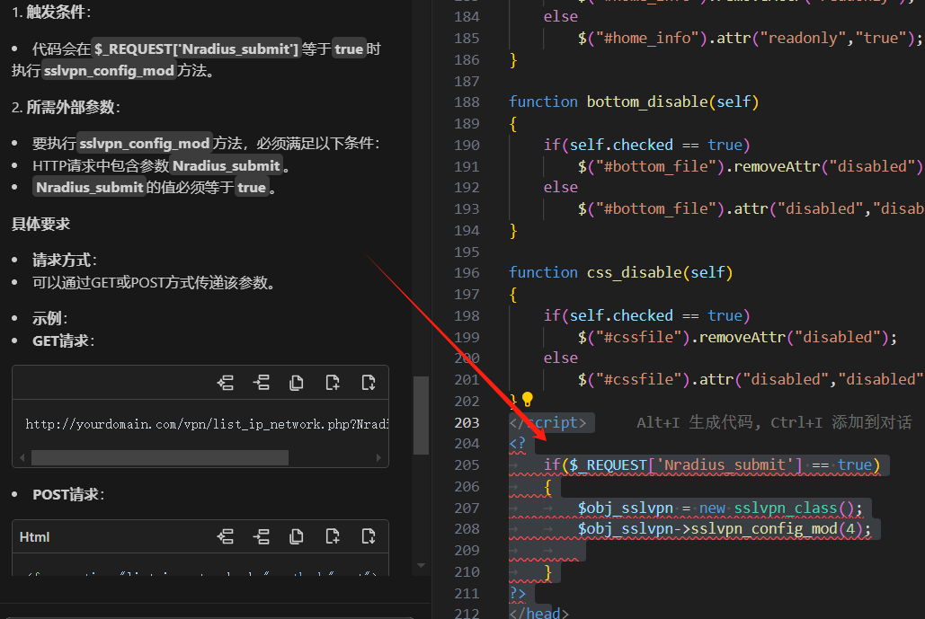Copy the Html code block contents

pyautogui.click(x=297, y=536)
